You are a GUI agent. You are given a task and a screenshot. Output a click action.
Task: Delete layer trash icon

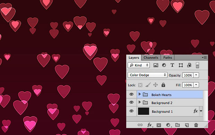[196, 125]
